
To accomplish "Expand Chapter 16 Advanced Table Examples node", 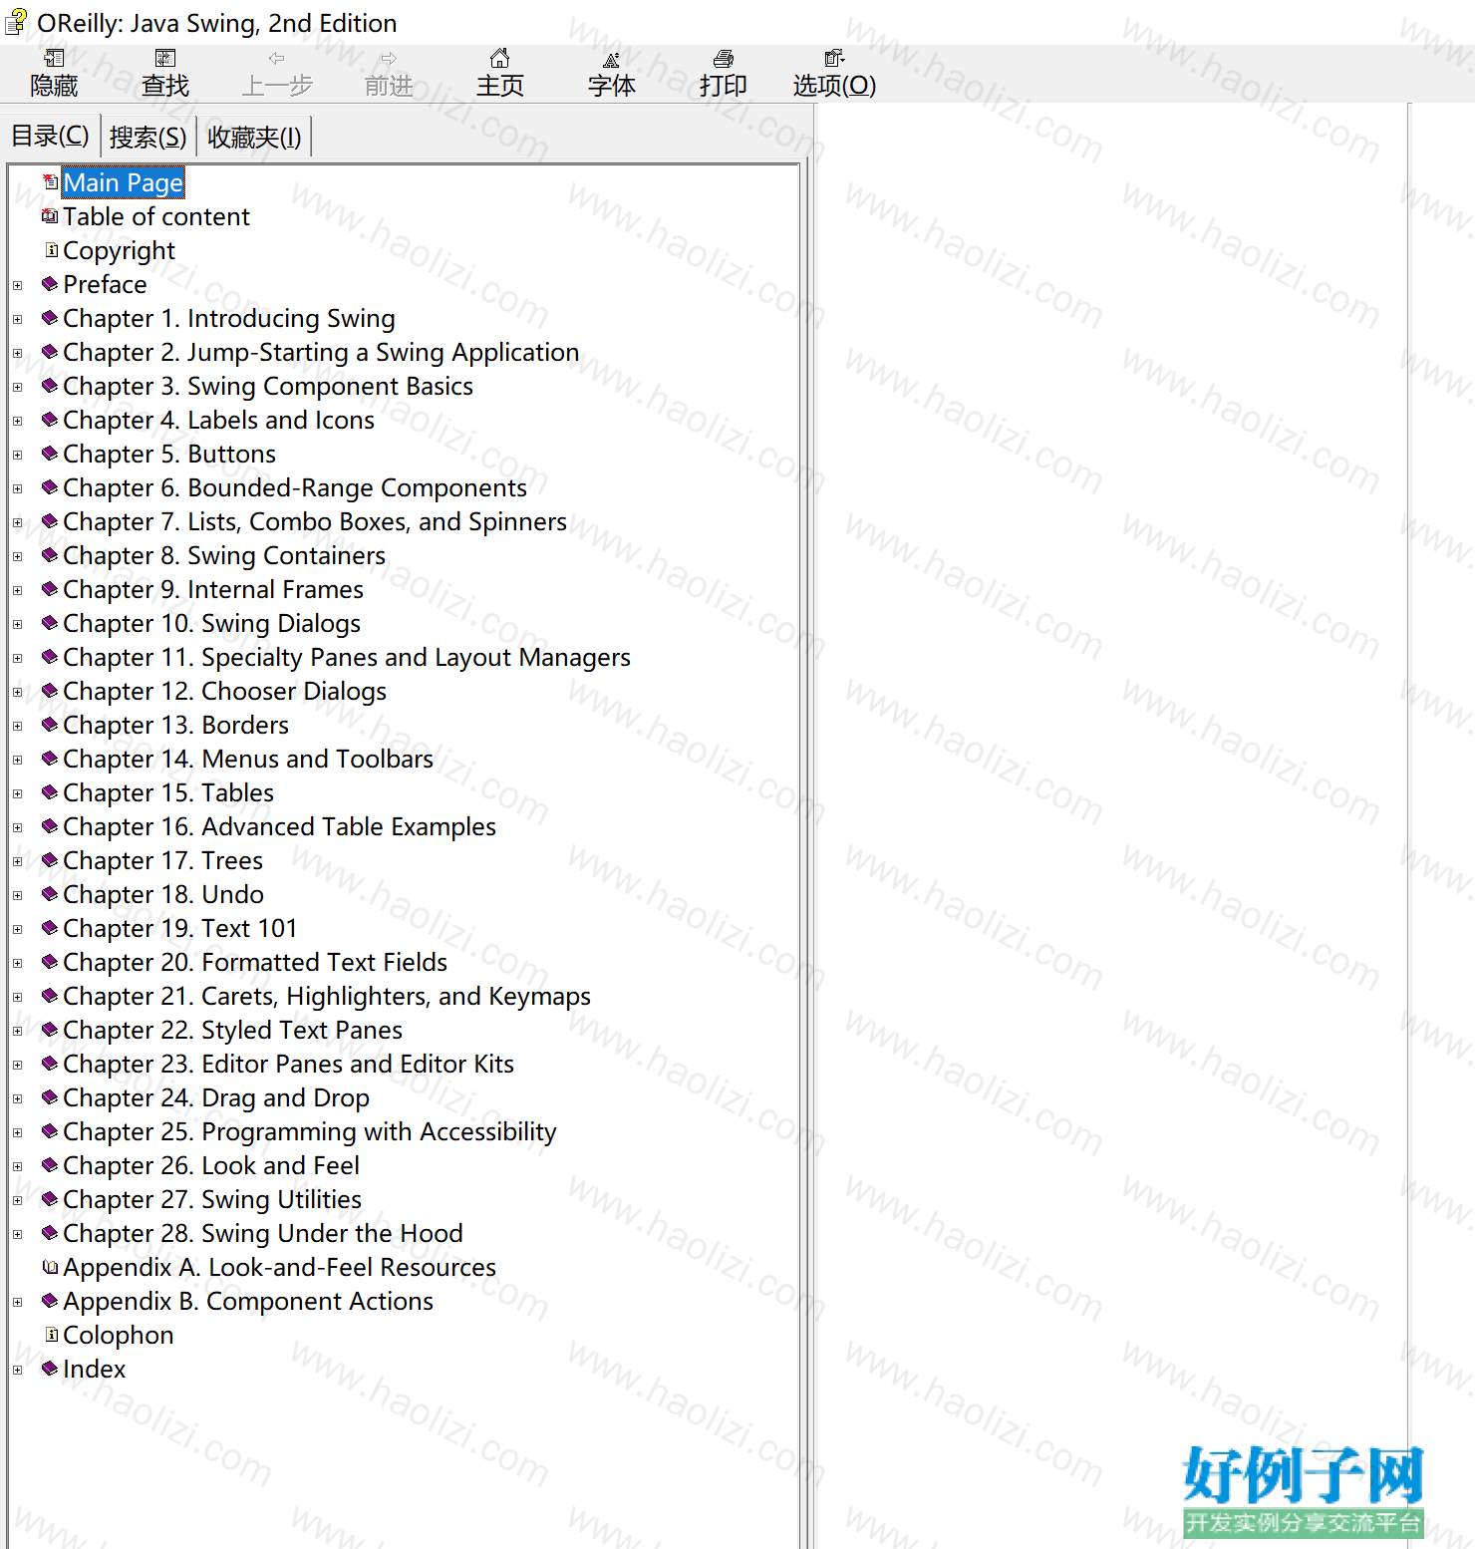I will (17, 827).
